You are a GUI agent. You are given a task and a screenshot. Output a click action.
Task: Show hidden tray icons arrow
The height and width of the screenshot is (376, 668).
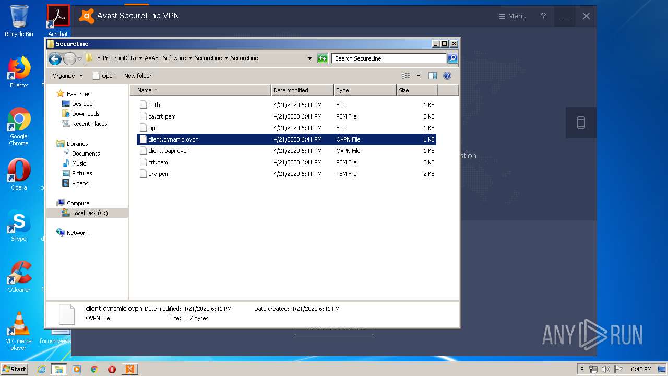582,369
